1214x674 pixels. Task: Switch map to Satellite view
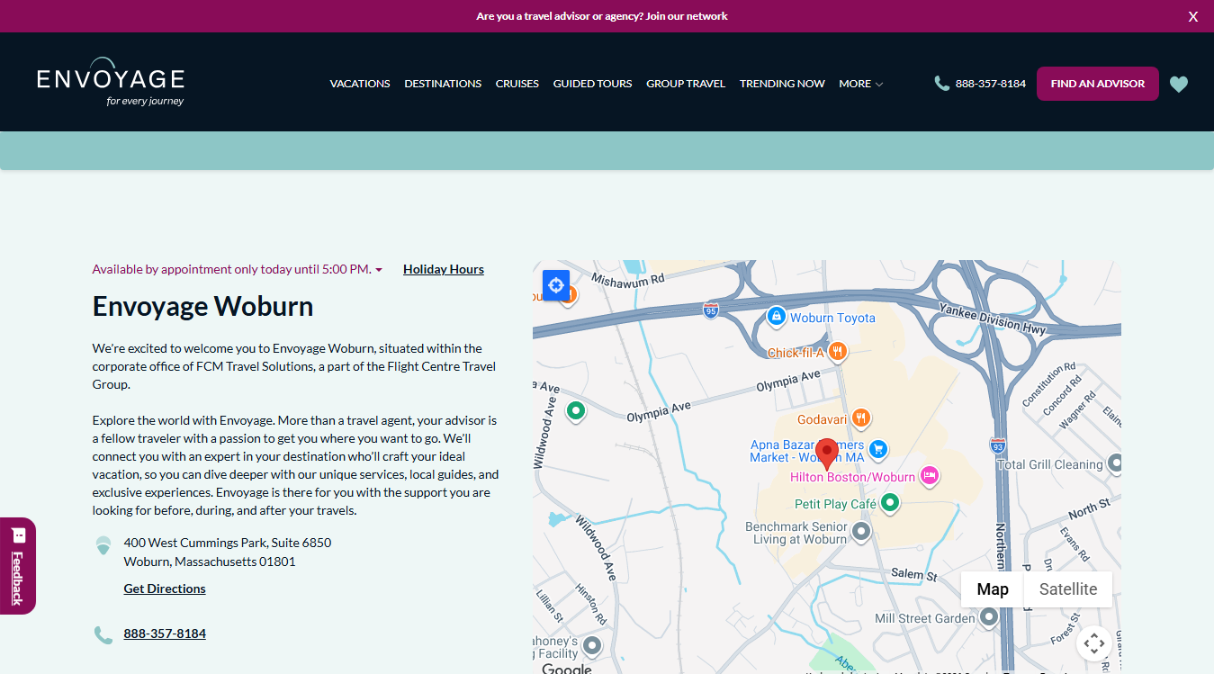[1068, 589]
